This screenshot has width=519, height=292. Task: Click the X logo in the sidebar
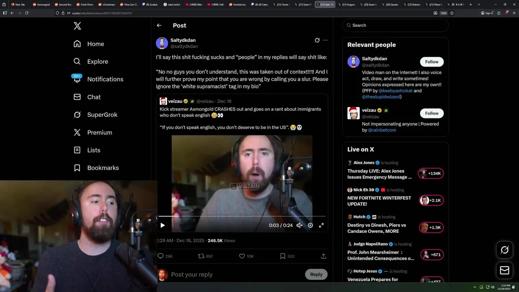77,26
